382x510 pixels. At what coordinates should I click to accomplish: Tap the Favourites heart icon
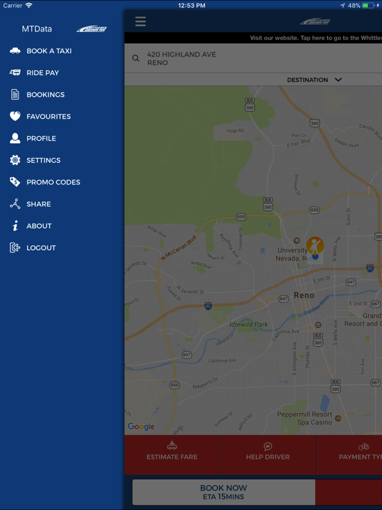[x=15, y=116]
